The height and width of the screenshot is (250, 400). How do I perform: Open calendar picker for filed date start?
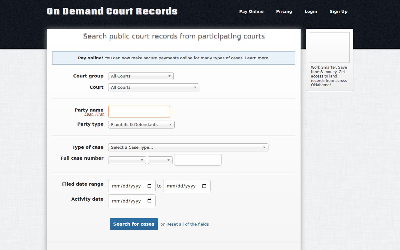149,186
